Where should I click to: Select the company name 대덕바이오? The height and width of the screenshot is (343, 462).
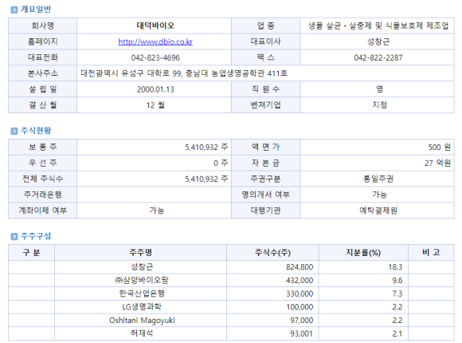(155, 26)
